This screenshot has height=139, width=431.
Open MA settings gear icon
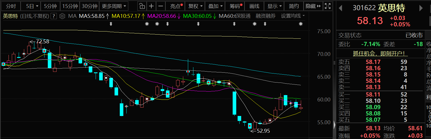click(62, 16)
